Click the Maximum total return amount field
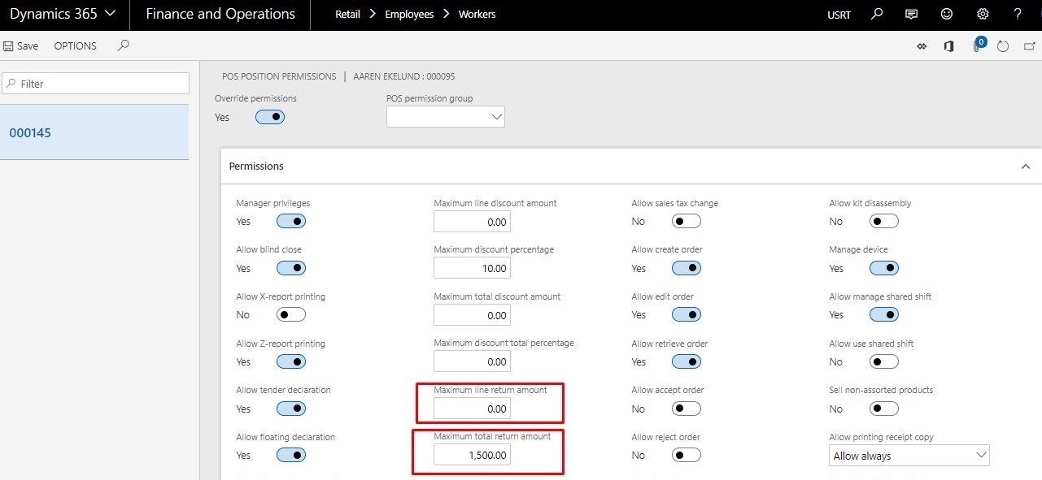This screenshot has width=1042, height=480. coord(472,456)
